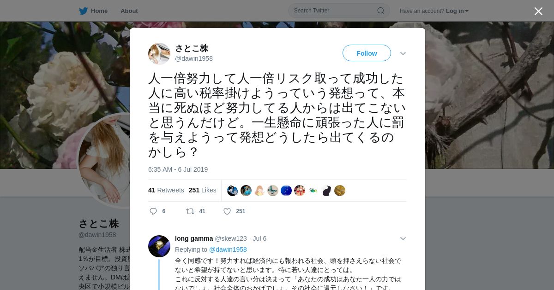This screenshot has height=290, width=554.
Task: Click the Twitter bird logo icon
Action: tap(83, 11)
